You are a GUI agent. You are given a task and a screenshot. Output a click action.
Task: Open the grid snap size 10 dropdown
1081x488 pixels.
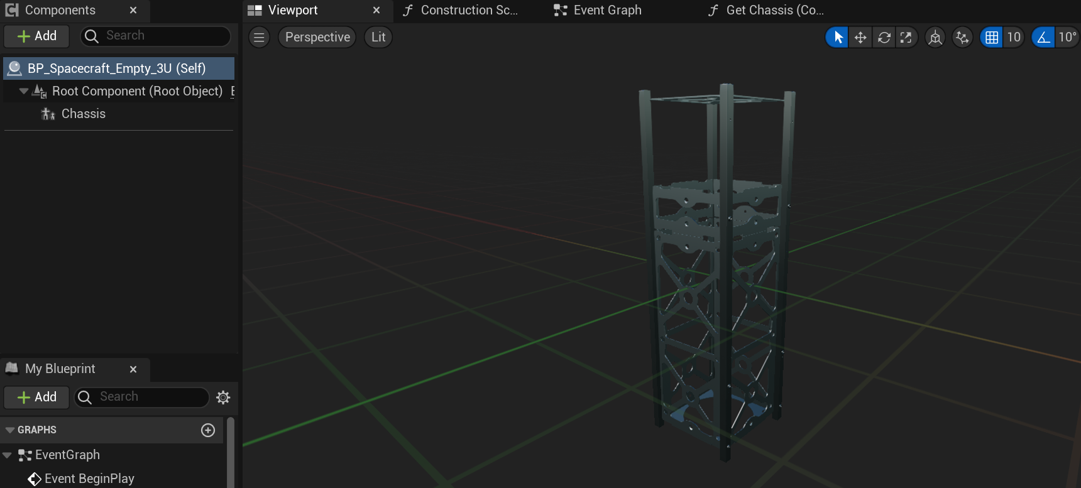coord(1014,38)
